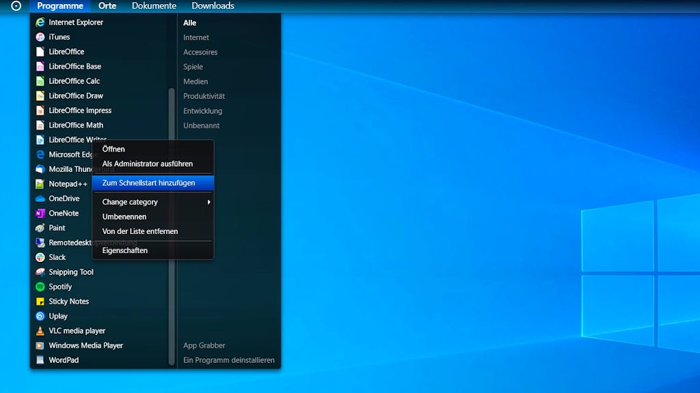Open Slack via its icon
The height and width of the screenshot is (393, 700).
40,257
